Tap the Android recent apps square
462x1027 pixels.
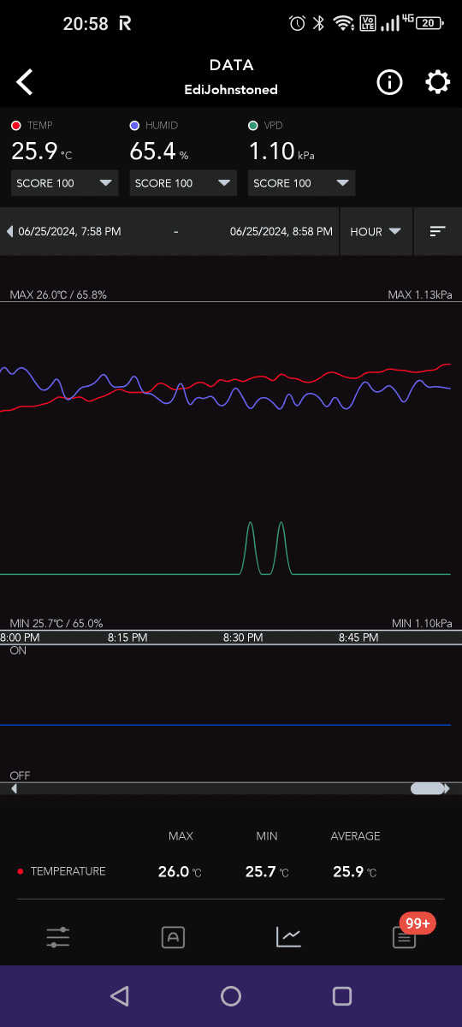pyautogui.click(x=342, y=995)
